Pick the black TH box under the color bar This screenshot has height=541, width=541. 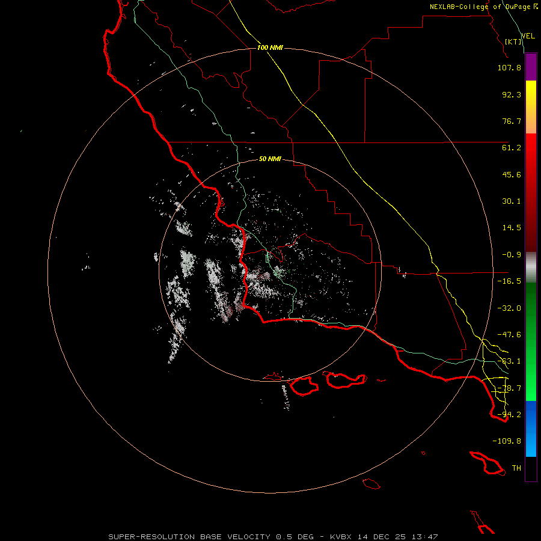point(531,468)
